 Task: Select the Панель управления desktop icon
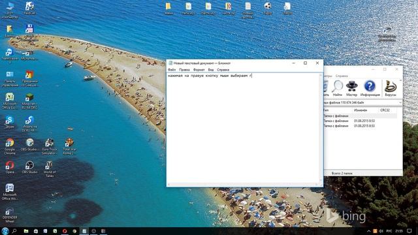10,78
